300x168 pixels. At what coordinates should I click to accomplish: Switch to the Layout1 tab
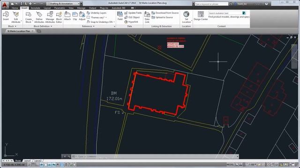(27, 161)
